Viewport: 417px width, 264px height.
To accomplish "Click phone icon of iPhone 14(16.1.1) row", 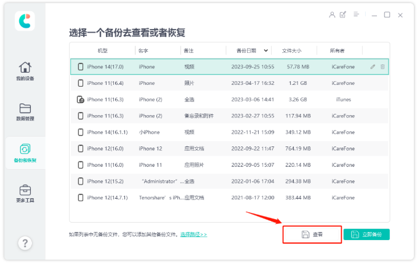I will point(80,132).
